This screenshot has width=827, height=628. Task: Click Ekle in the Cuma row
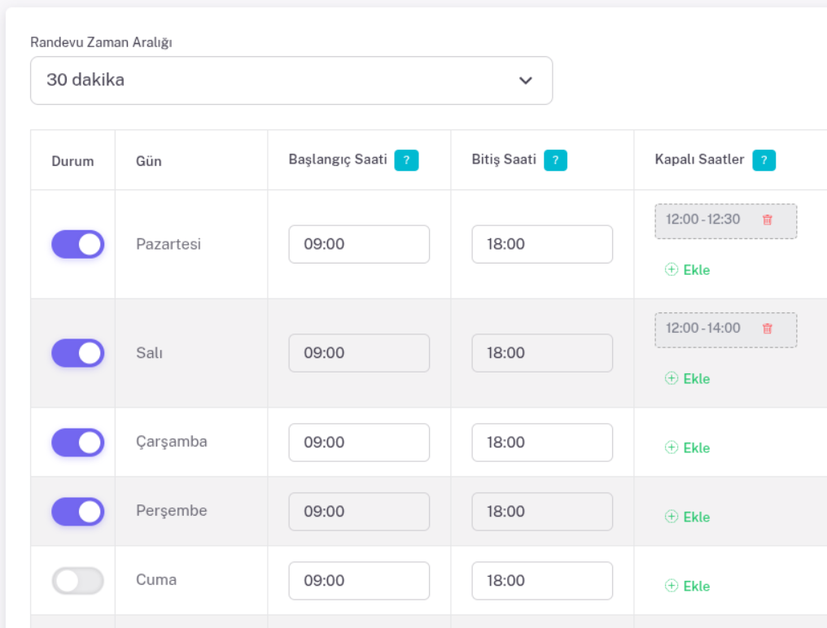coord(688,587)
